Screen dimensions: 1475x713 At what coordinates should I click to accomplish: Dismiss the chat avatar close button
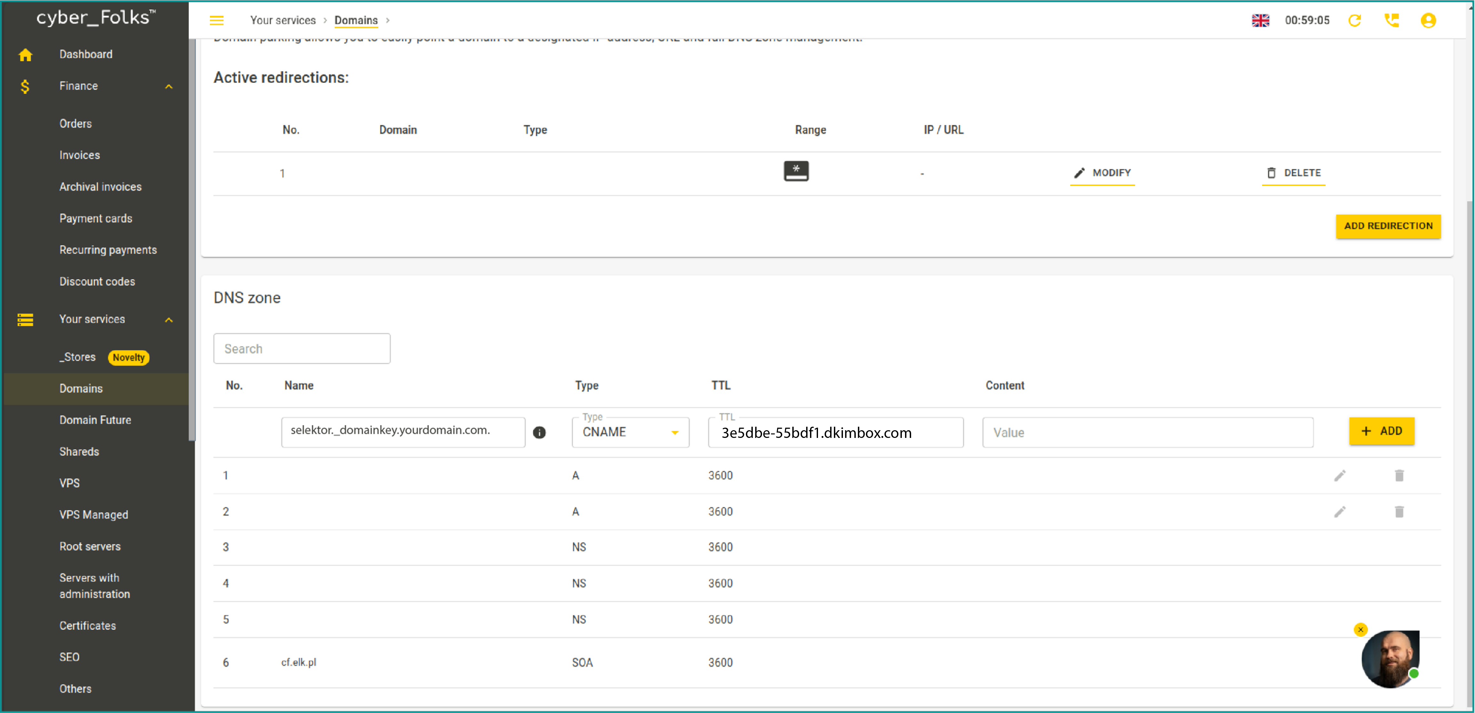[1360, 630]
